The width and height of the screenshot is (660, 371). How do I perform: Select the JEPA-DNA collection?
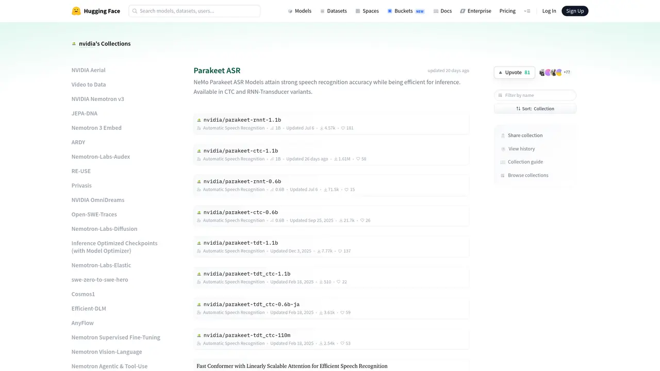pos(85,113)
